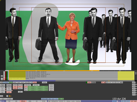Enable the mask option checkbox
This screenshot has width=137, height=102.
(136, 86)
